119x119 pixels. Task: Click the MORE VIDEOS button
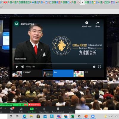click(x=21, y=59)
